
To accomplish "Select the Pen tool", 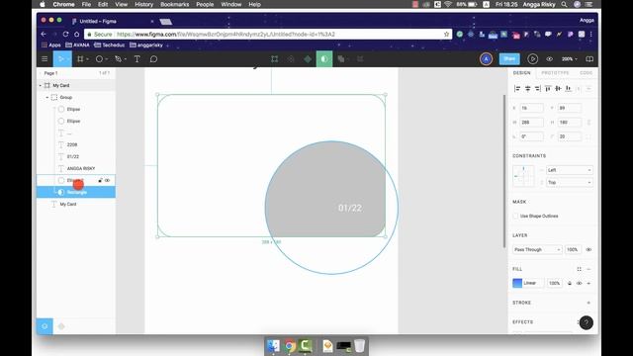I will 118,59.
